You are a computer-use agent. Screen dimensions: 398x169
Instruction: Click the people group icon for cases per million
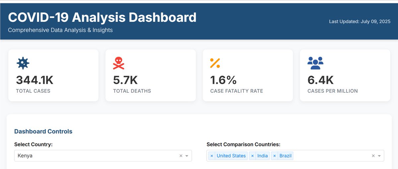pos(315,63)
